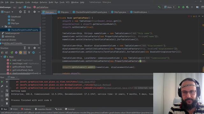This screenshot has width=204, height=114.
Task: Switch to CheckedSimpleDoubleProperty.java tab
Action: pos(91,12)
